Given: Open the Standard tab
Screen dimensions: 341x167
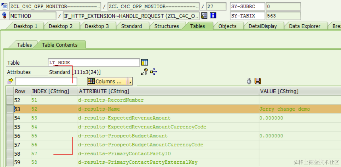Looking at the screenshot, I should point(131,26).
